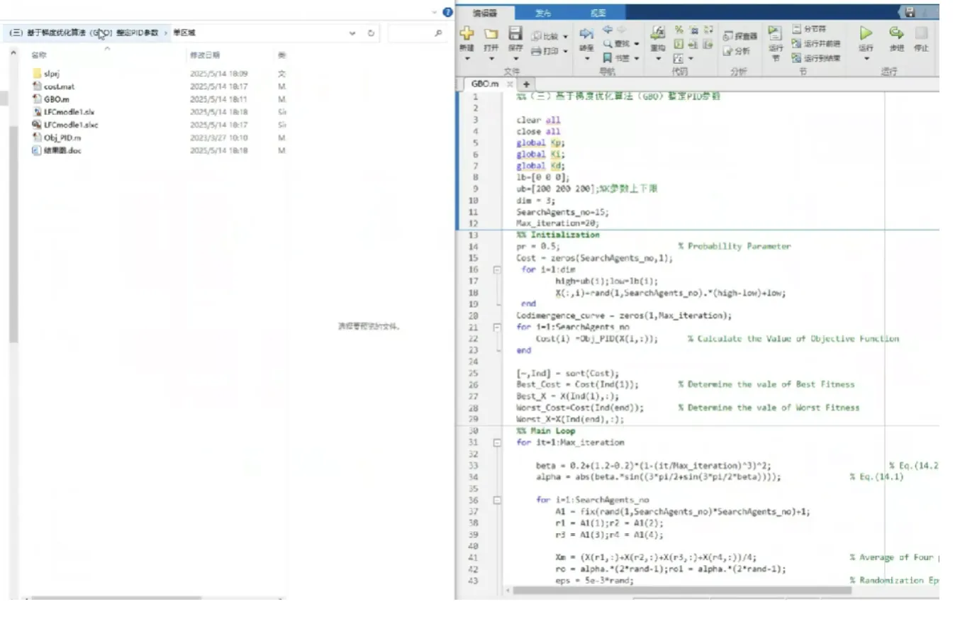Open the dropdown arrow next to Bookmark (书签)
Viewport: 960px width, 626px height.
[x=636, y=58]
